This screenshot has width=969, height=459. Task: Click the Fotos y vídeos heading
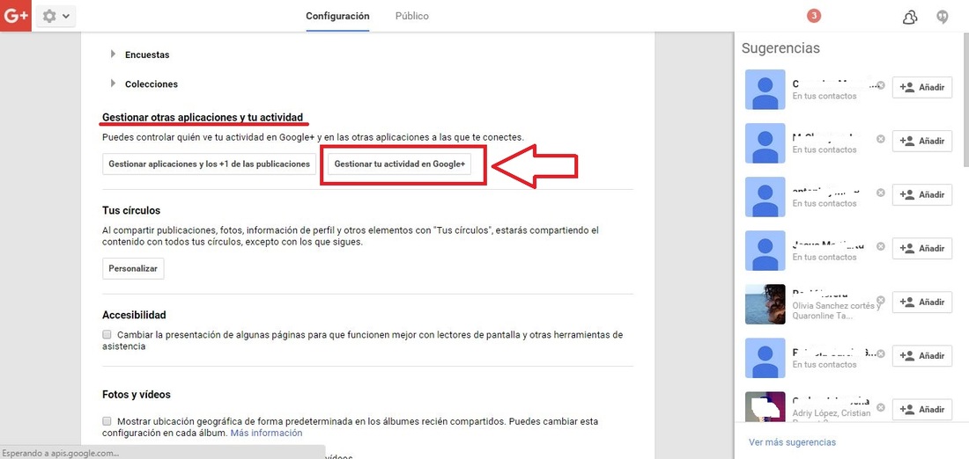[x=136, y=394]
